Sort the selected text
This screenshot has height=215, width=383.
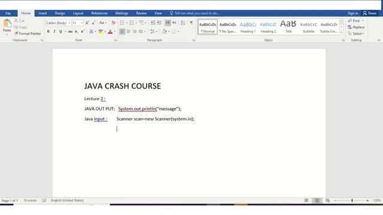[183, 23]
